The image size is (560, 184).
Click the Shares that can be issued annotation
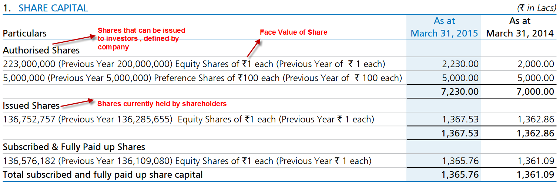tap(141, 39)
